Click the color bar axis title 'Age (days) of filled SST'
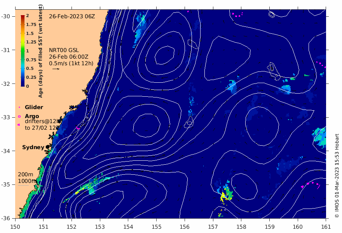Viewport: 342px width, 233px height. tap(40, 51)
